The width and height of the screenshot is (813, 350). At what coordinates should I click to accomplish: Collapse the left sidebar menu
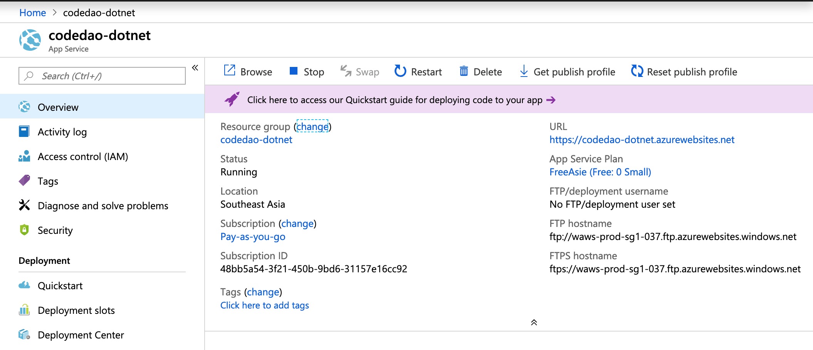click(x=195, y=68)
